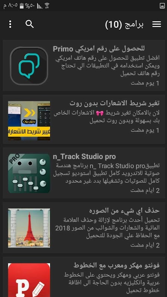The height and width of the screenshot is (297, 167).
Task: Select the n_Track Studio pro heading
Action: point(84,157)
